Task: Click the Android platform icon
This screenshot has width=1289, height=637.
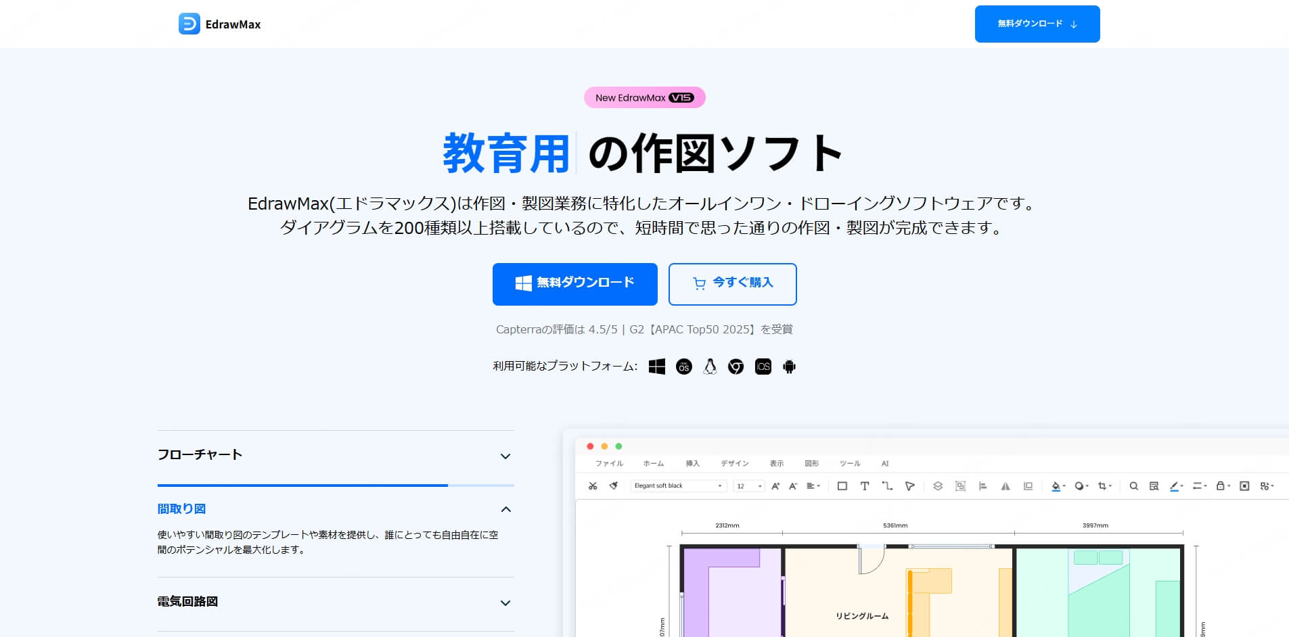Action: tap(789, 367)
